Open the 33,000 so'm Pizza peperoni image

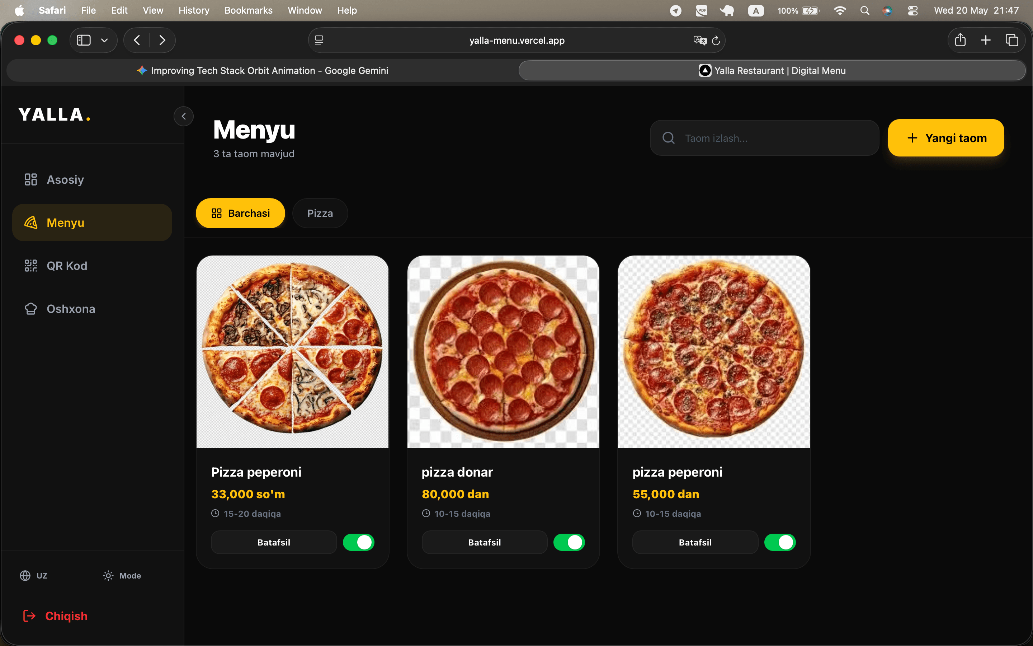[292, 352]
